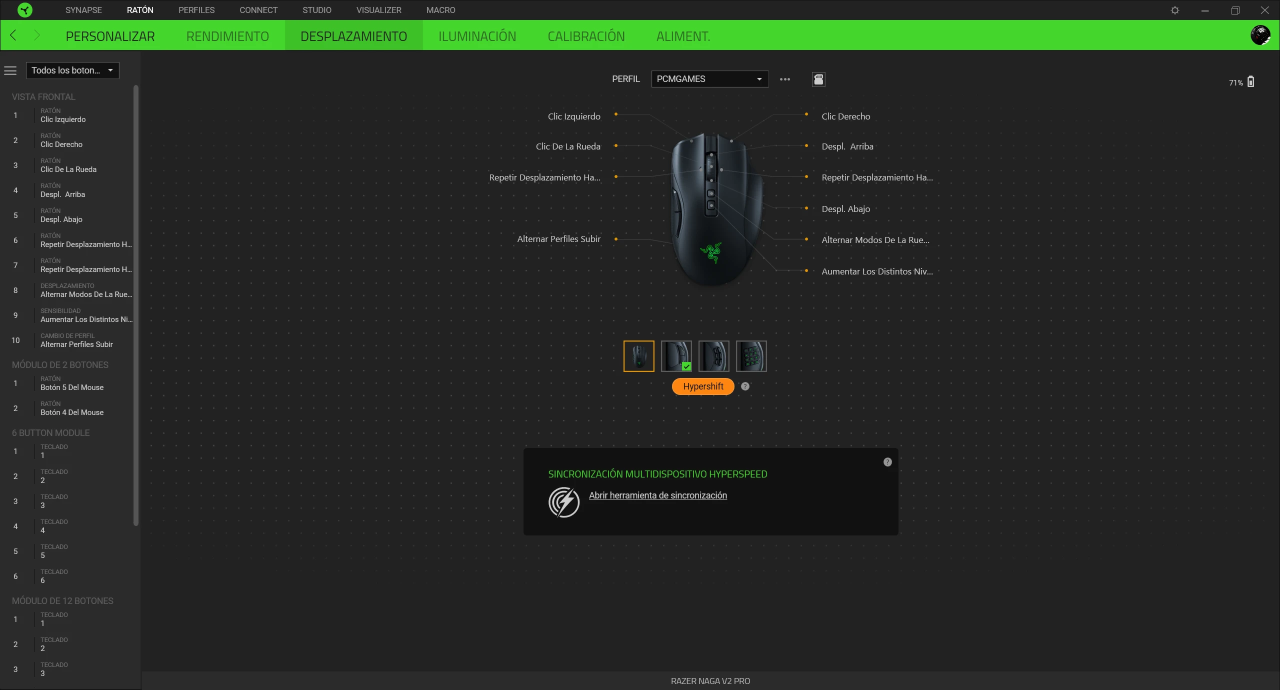This screenshot has height=690, width=1280.
Task: Switch to the RENDIMIENTO tab
Action: tap(227, 36)
